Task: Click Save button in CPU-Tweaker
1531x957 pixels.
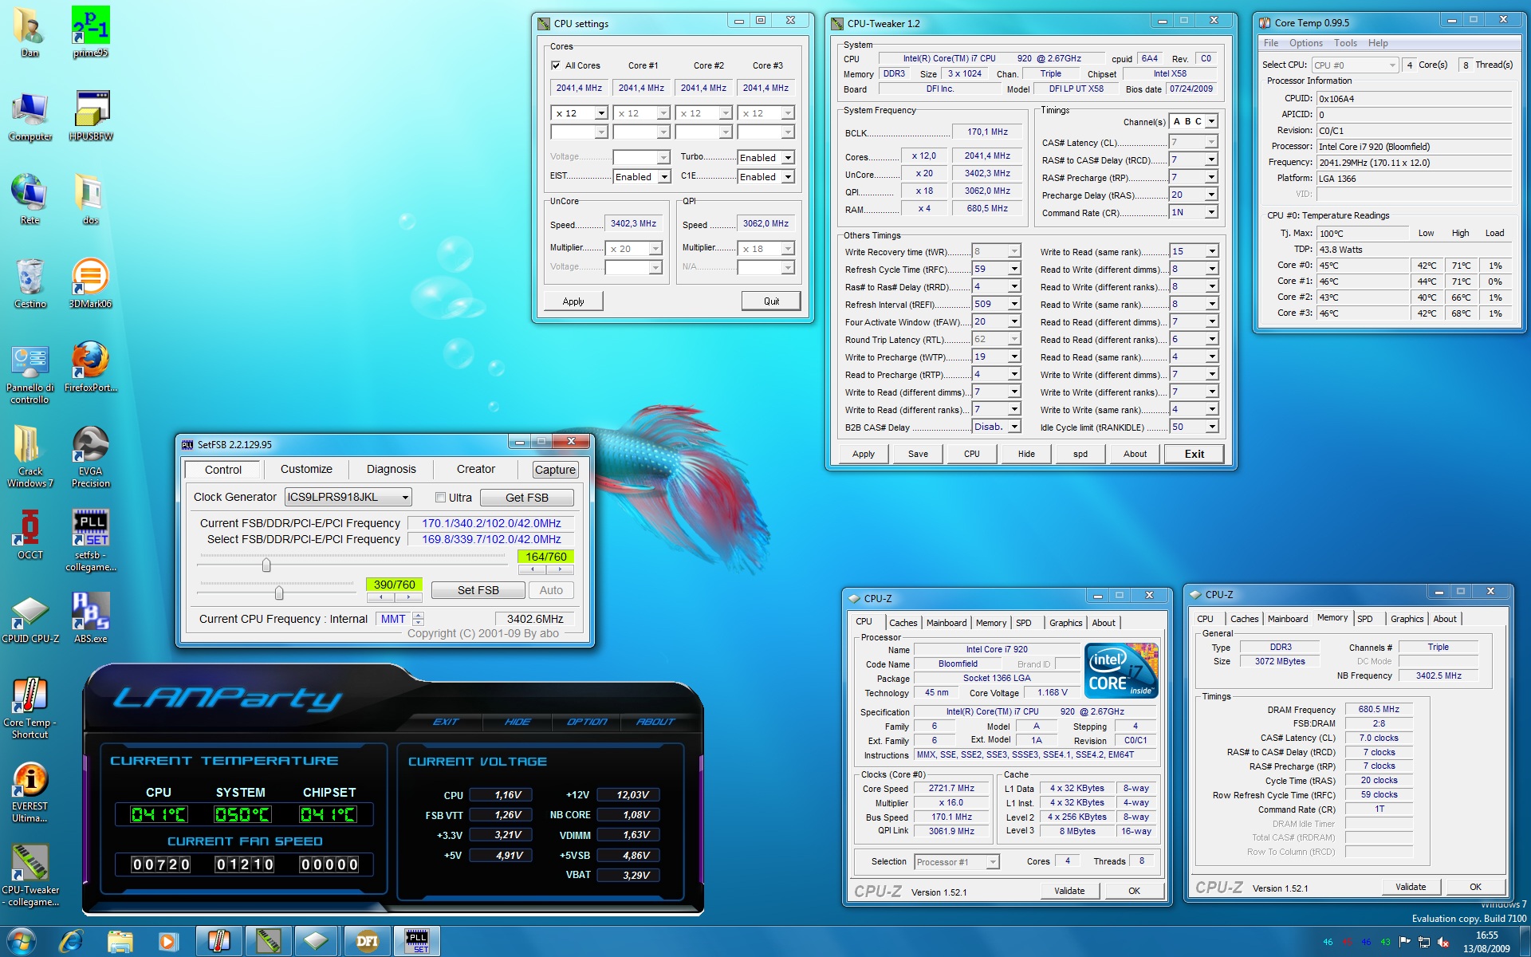Action: (x=918, y=454)
